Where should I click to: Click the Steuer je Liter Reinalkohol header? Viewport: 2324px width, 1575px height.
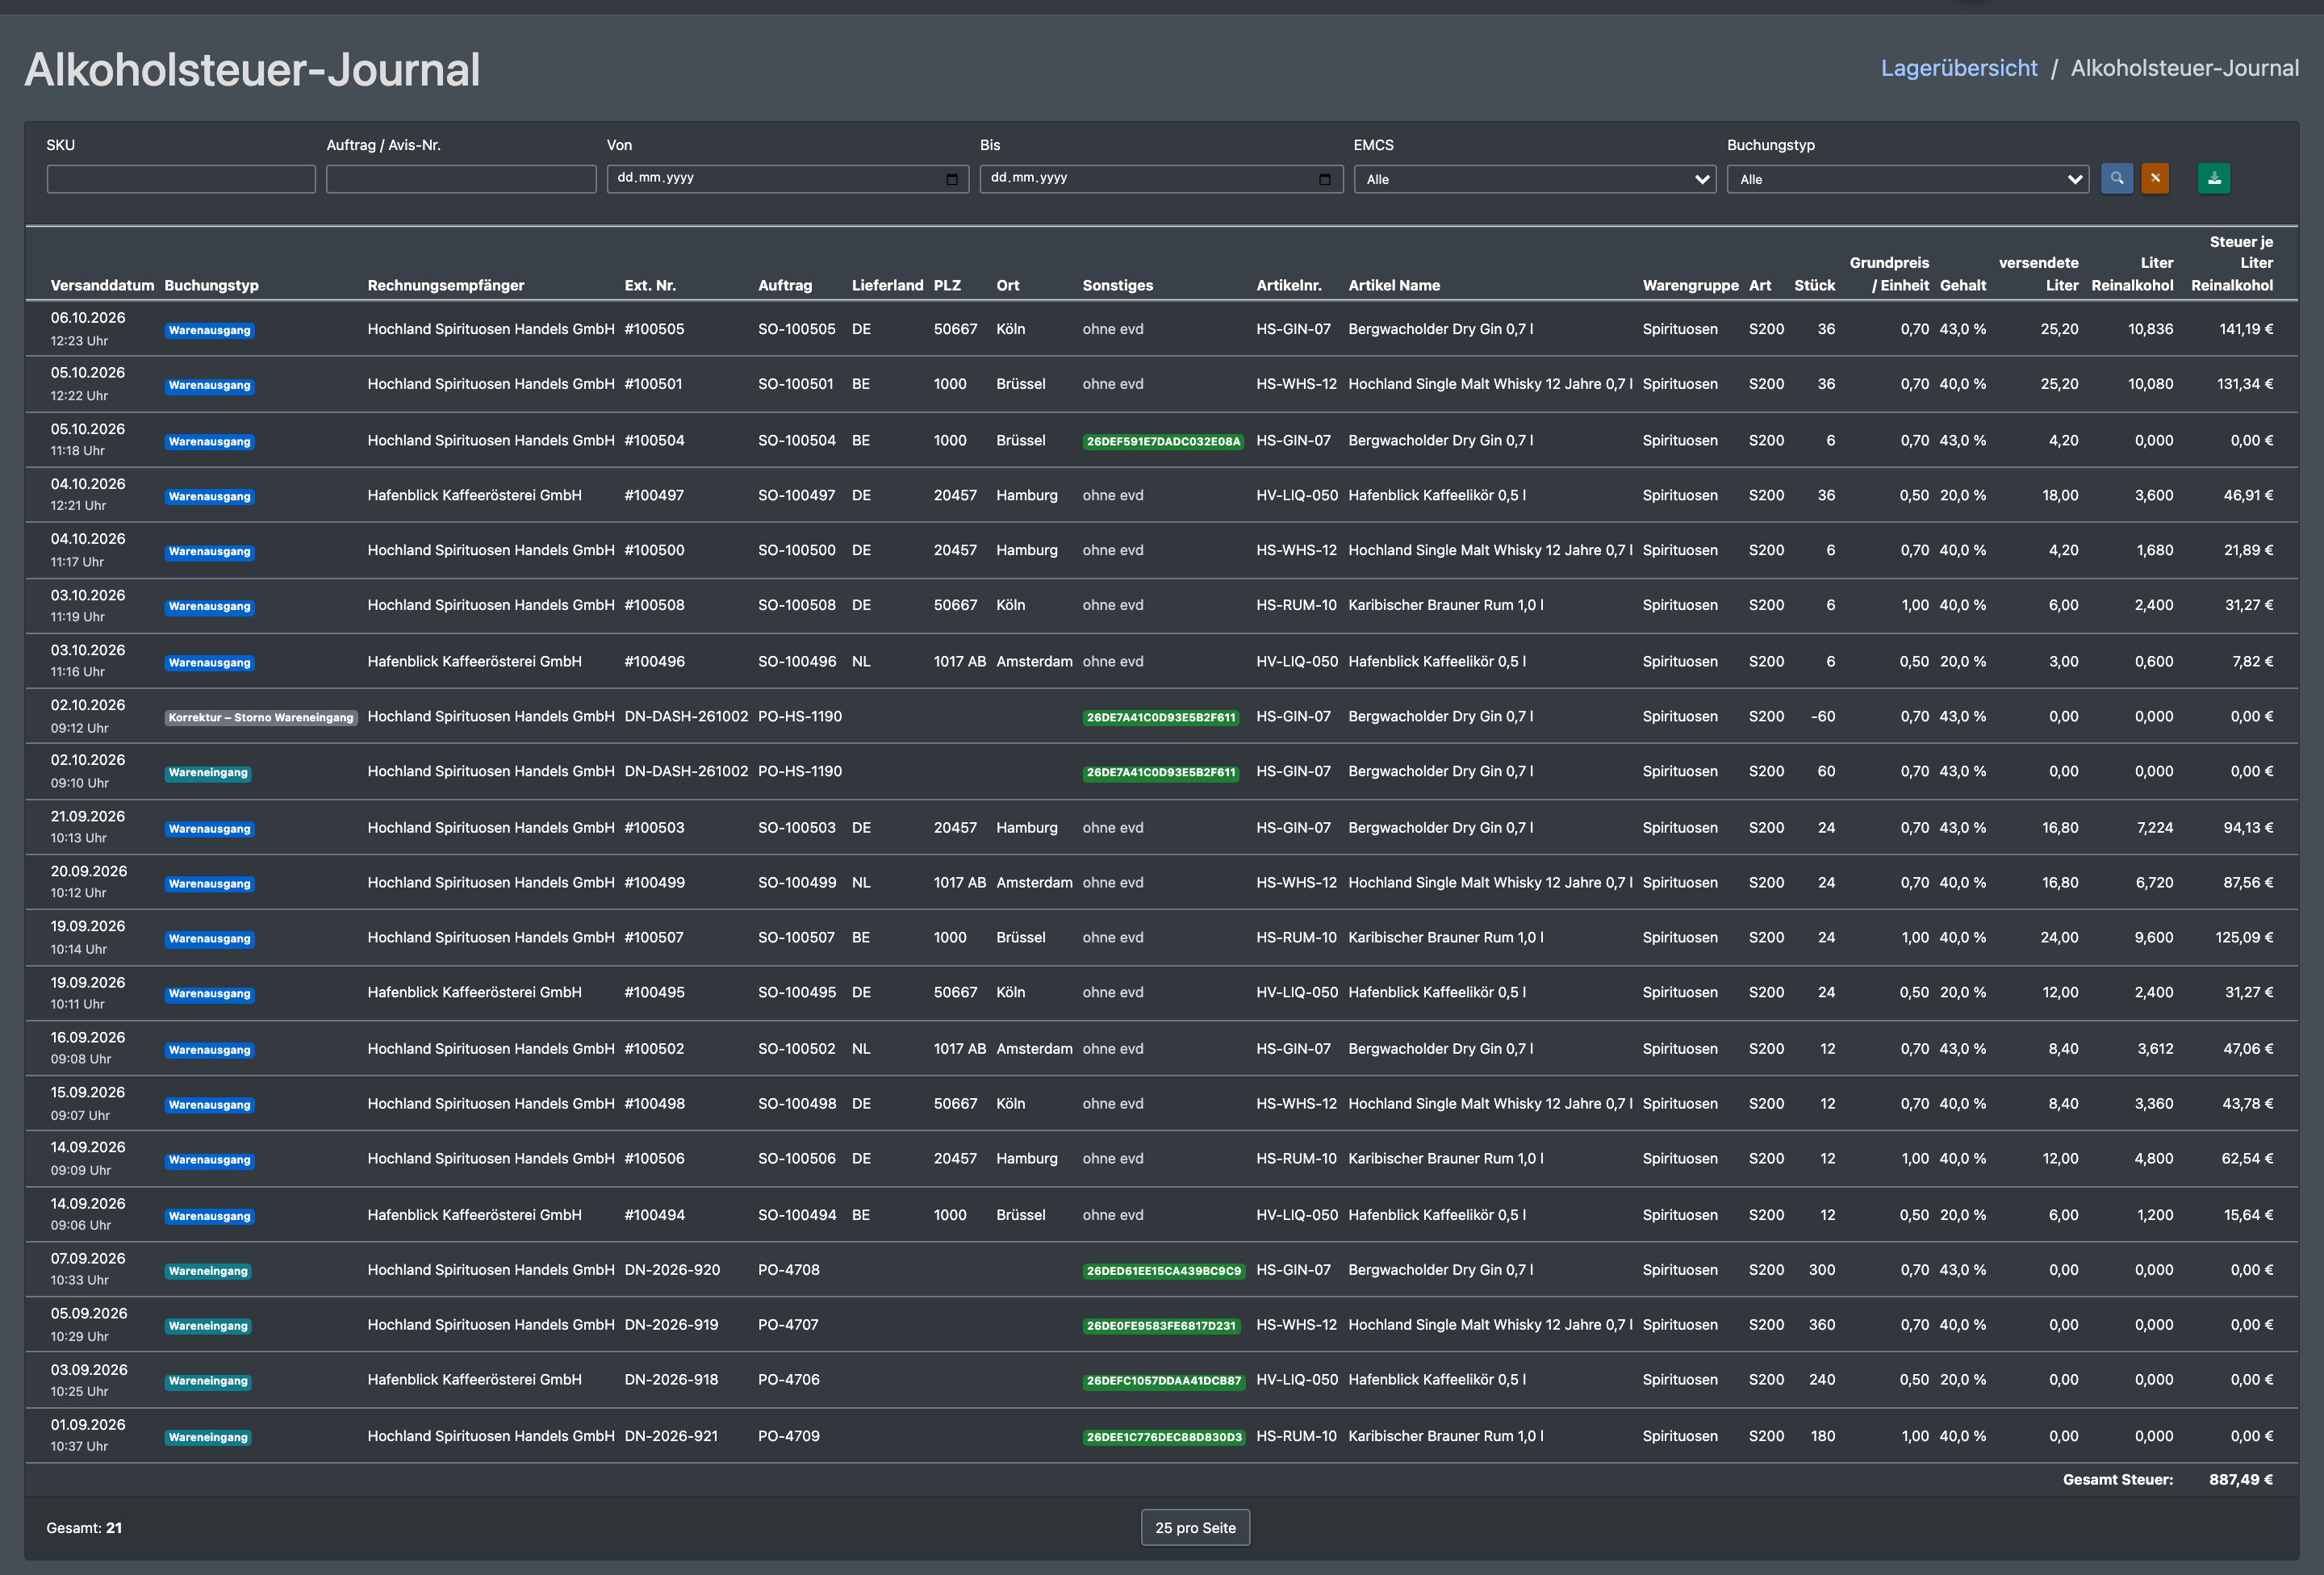(x=2232, y=263)
